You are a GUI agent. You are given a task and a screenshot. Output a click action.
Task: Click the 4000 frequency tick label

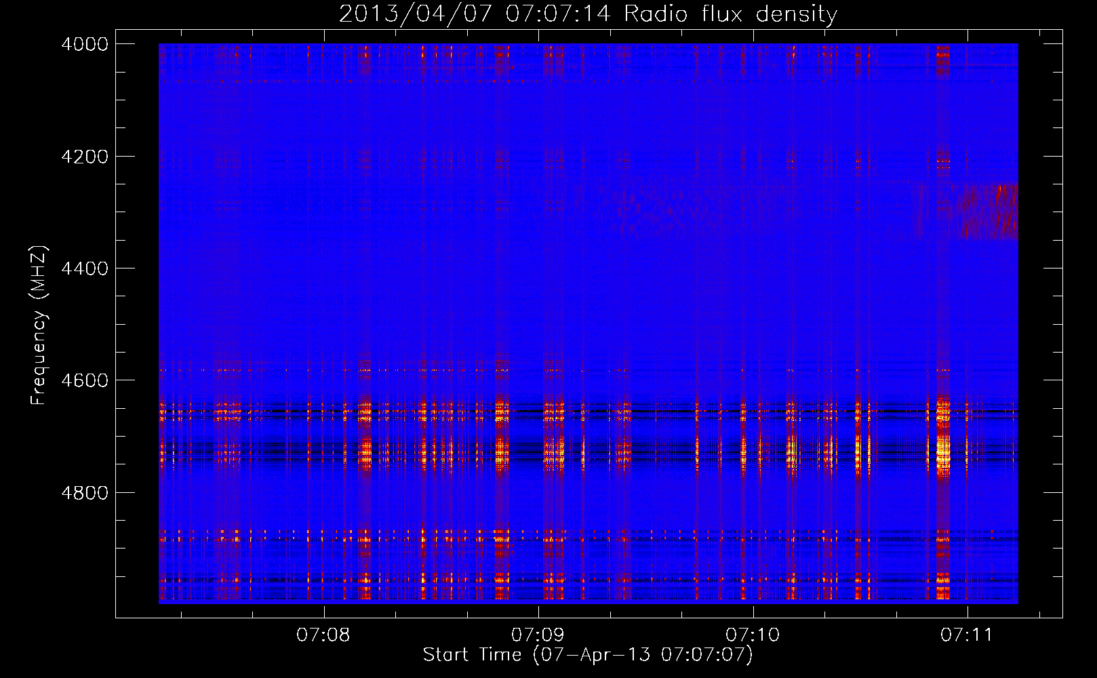pos(85,44)
